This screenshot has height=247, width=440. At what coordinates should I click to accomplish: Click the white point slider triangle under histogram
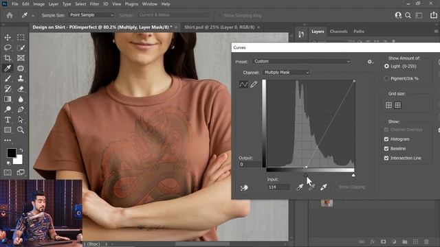click(x=353, y=175)
